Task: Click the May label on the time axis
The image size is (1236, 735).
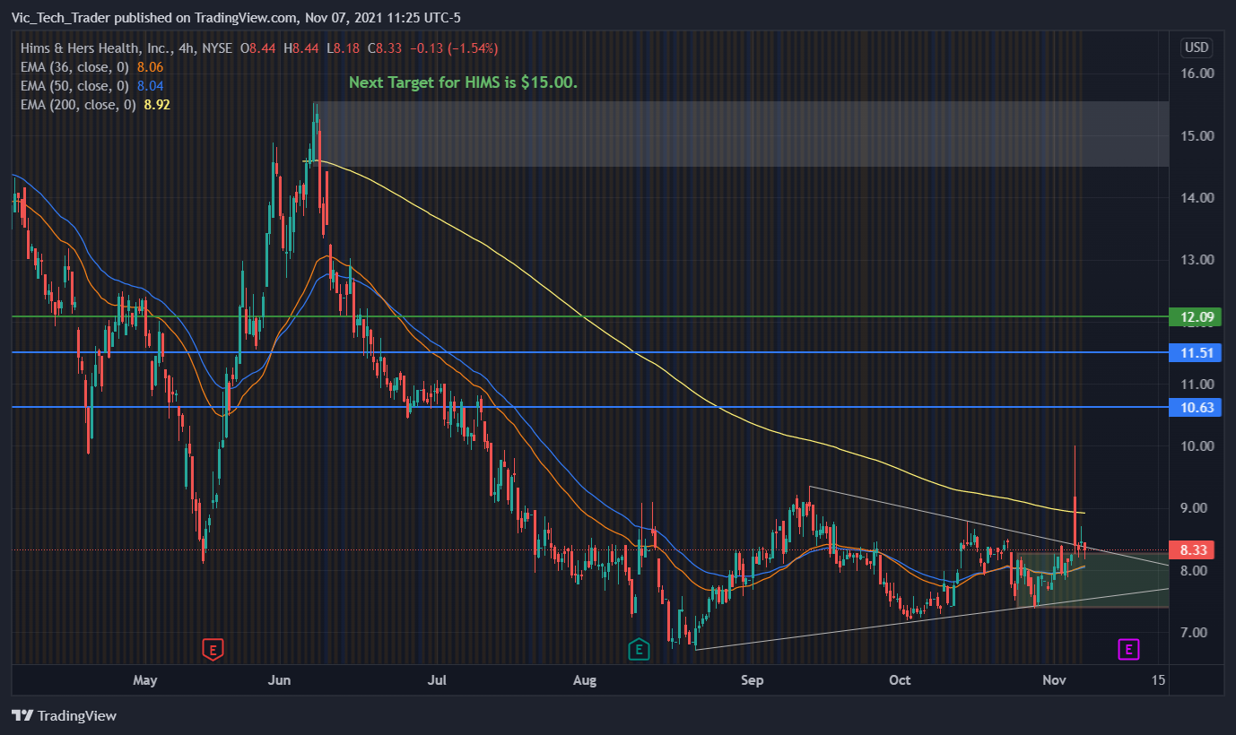Action: point(144,680)
